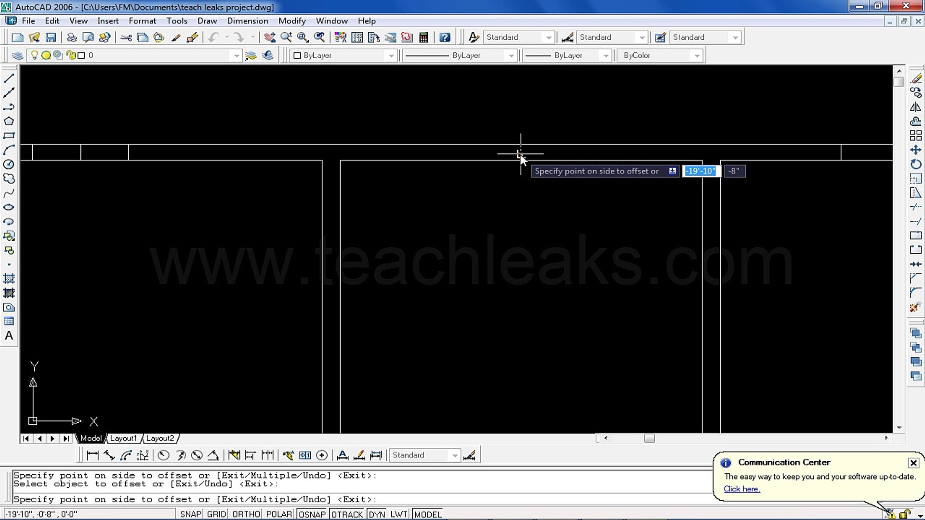
Task: Open the Layer Properties Manager
Action: pyautogui.click(x=17, y=55)
